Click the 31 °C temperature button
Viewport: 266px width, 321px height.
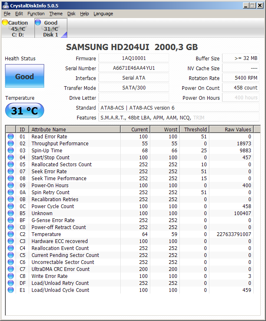pos(25,110)
